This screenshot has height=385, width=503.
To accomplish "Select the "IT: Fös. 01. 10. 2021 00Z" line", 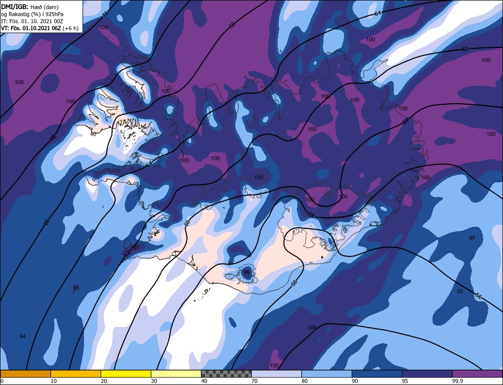I will 32,21.
